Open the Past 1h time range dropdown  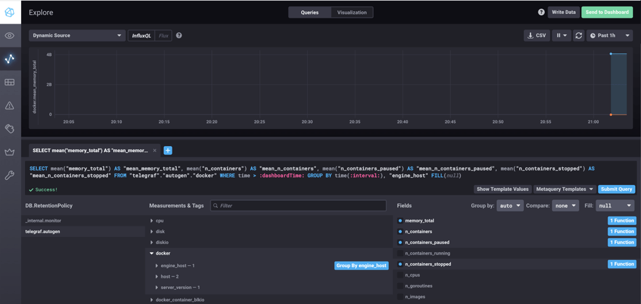609,36
